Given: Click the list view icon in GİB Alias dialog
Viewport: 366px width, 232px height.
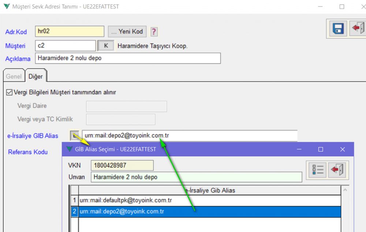Looking at the screenshot, I should [x=317, y=170].
